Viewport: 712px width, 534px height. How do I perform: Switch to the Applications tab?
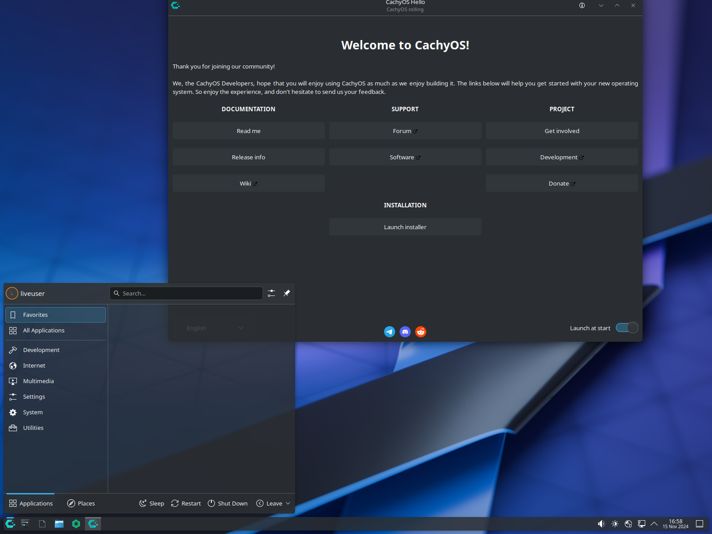click(x=31, y=503)
